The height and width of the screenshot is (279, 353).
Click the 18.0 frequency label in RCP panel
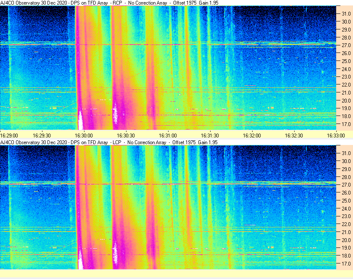346,116
